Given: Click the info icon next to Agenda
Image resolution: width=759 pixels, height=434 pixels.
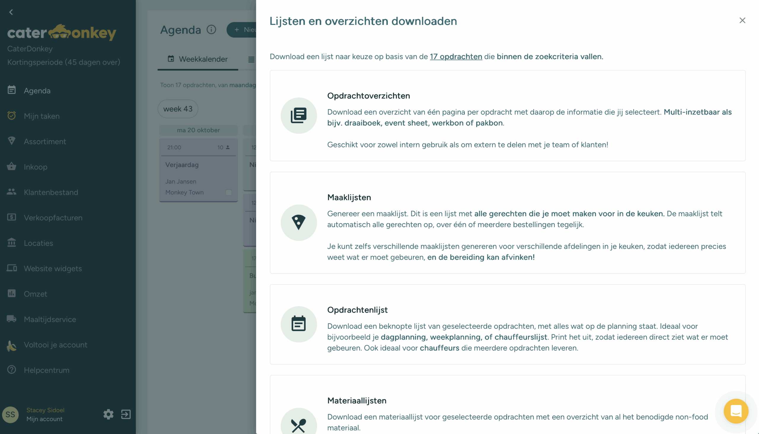Looking at the screenshot, I should point(211,30).
